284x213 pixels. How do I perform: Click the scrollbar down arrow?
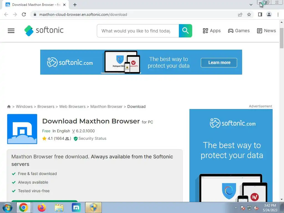coord(282,200)
